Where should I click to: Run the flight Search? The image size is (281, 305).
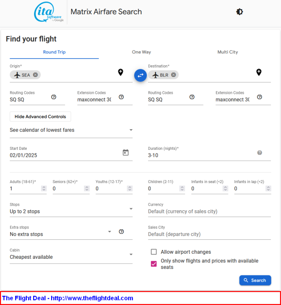pyautogui.click(x=255, y=280)
